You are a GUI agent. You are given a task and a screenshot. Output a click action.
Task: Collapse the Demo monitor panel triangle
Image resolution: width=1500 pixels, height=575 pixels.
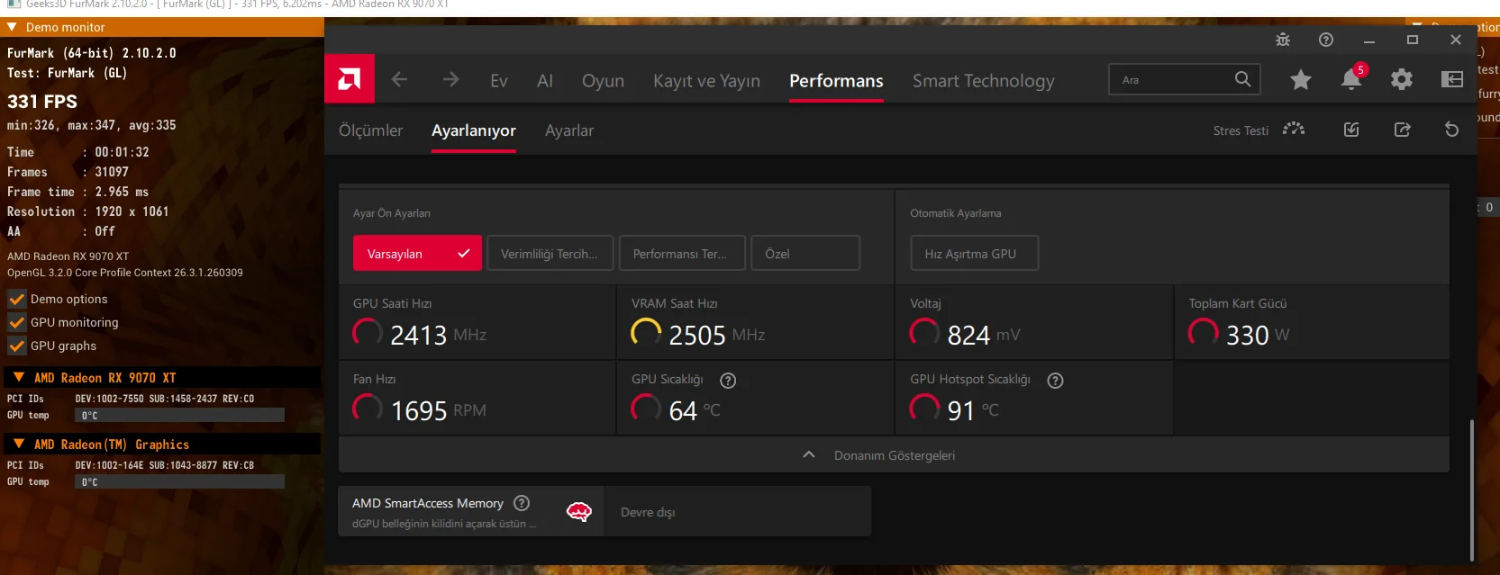tap(12, 27)
